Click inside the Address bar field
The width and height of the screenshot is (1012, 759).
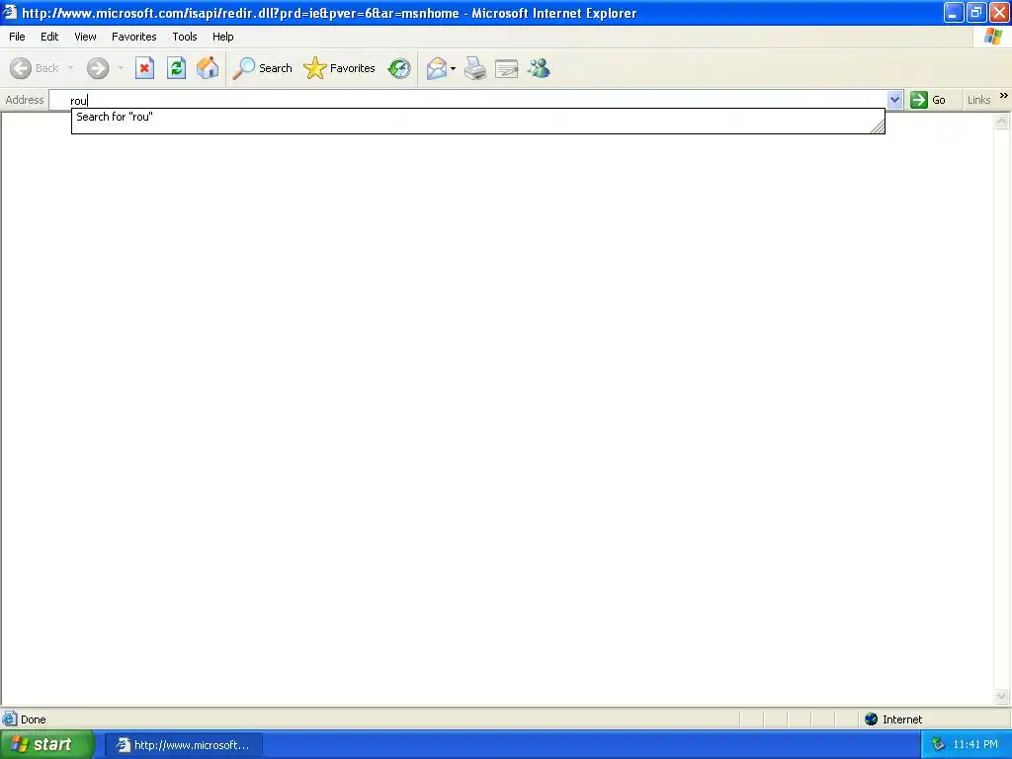click(467, 100)
